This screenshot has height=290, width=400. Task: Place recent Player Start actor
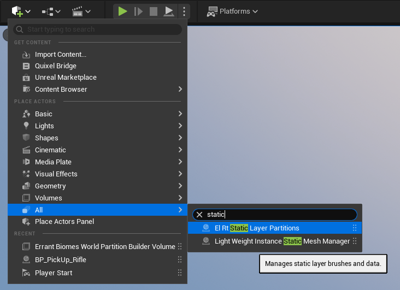point(97,273)
